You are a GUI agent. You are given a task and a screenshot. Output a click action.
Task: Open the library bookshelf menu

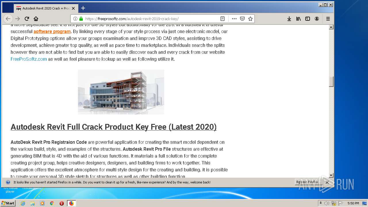[x=298, y=19]
